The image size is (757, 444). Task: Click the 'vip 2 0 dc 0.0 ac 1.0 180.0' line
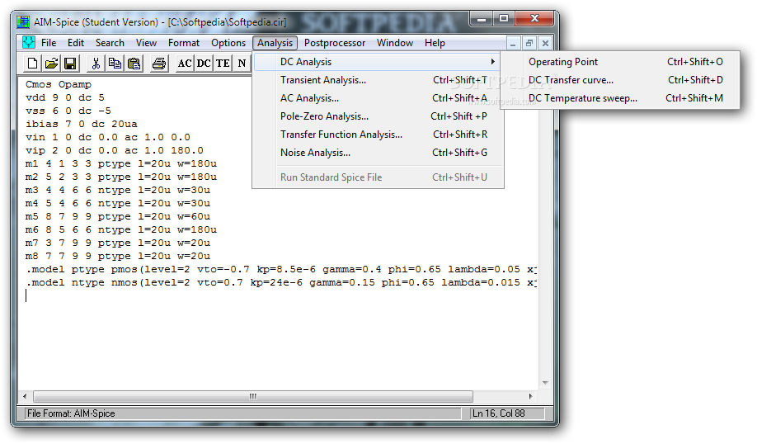115,150
